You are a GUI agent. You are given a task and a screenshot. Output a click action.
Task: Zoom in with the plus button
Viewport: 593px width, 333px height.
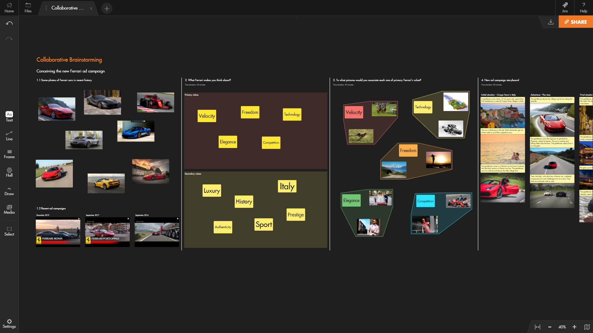(x=574, y=327)
